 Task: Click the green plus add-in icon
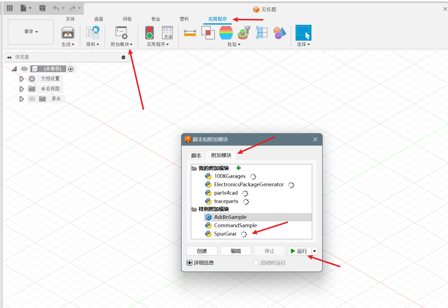tap(239, 168)
